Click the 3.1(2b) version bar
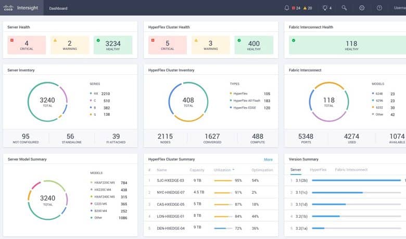Viewport: 406px width, 239px height. (357, 180)
